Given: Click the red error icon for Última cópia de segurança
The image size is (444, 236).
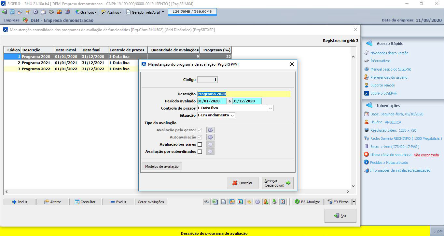Looking at the screenshot, I should tap(367, 155).
